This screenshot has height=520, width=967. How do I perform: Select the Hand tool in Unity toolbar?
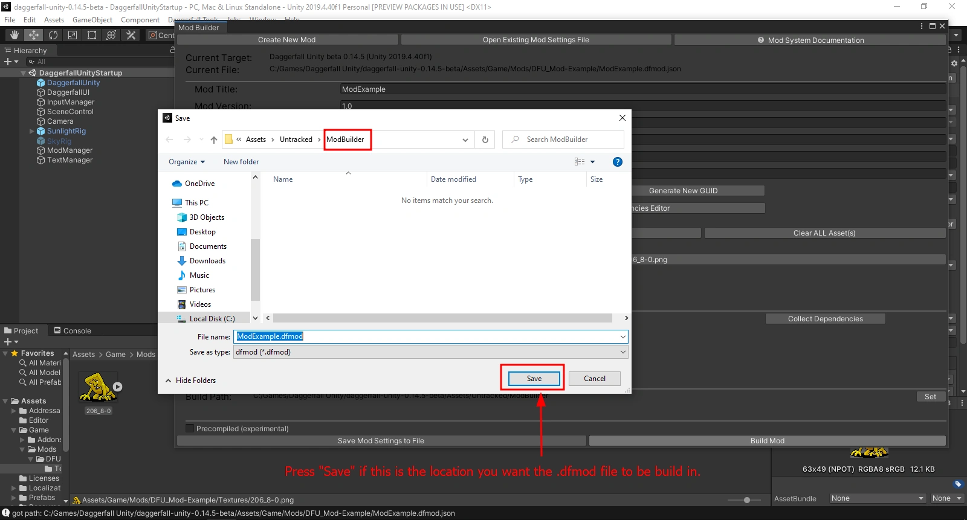click(15, 35)
